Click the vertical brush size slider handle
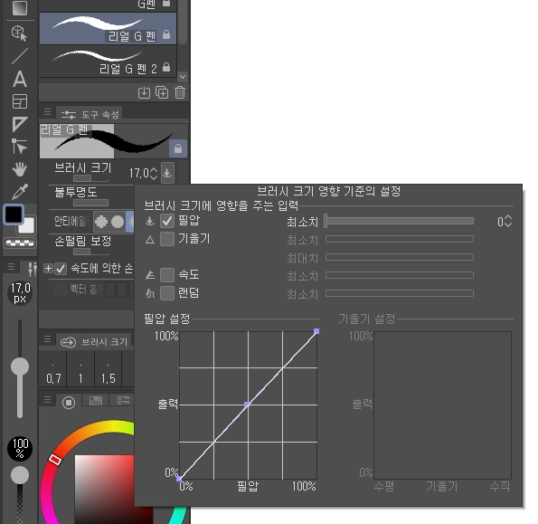The width and height of the screenshot is (538, 524). point(20,367)
